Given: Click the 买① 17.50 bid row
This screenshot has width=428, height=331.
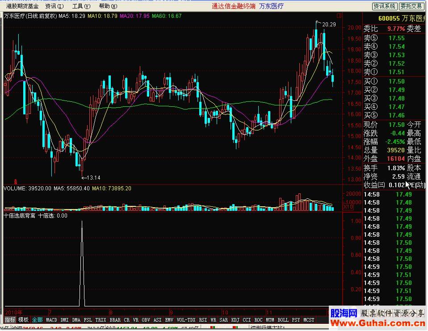Looking at the screenshot, I should tap(384, 81).
